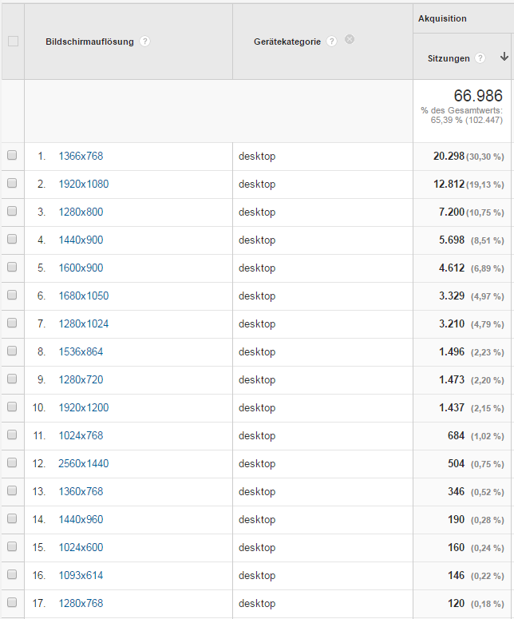The image size is (514, 619).
Task: Open the 1920x1200 resolution link
Action: [84, 408]
